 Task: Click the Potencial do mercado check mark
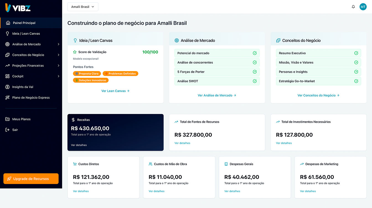255,53
